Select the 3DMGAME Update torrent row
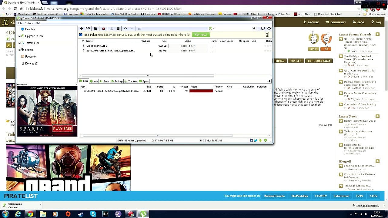Screen dimensions: 388x218 point(176,51)
